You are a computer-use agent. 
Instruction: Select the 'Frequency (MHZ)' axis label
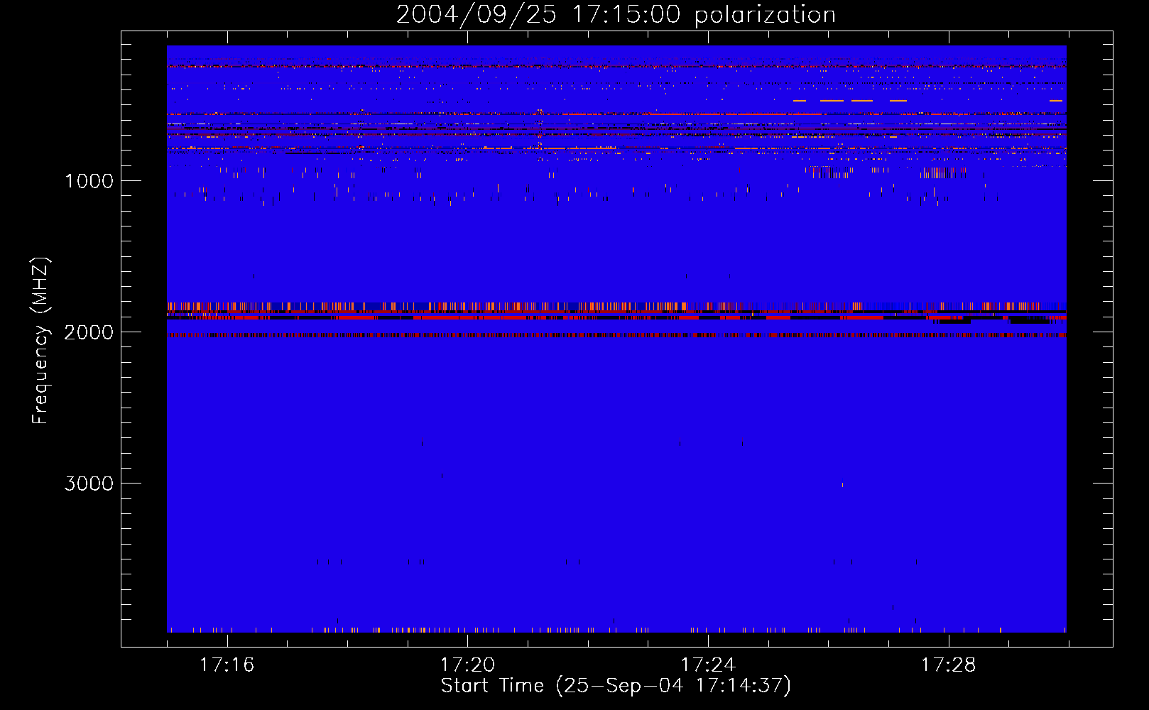pos(40,341)
